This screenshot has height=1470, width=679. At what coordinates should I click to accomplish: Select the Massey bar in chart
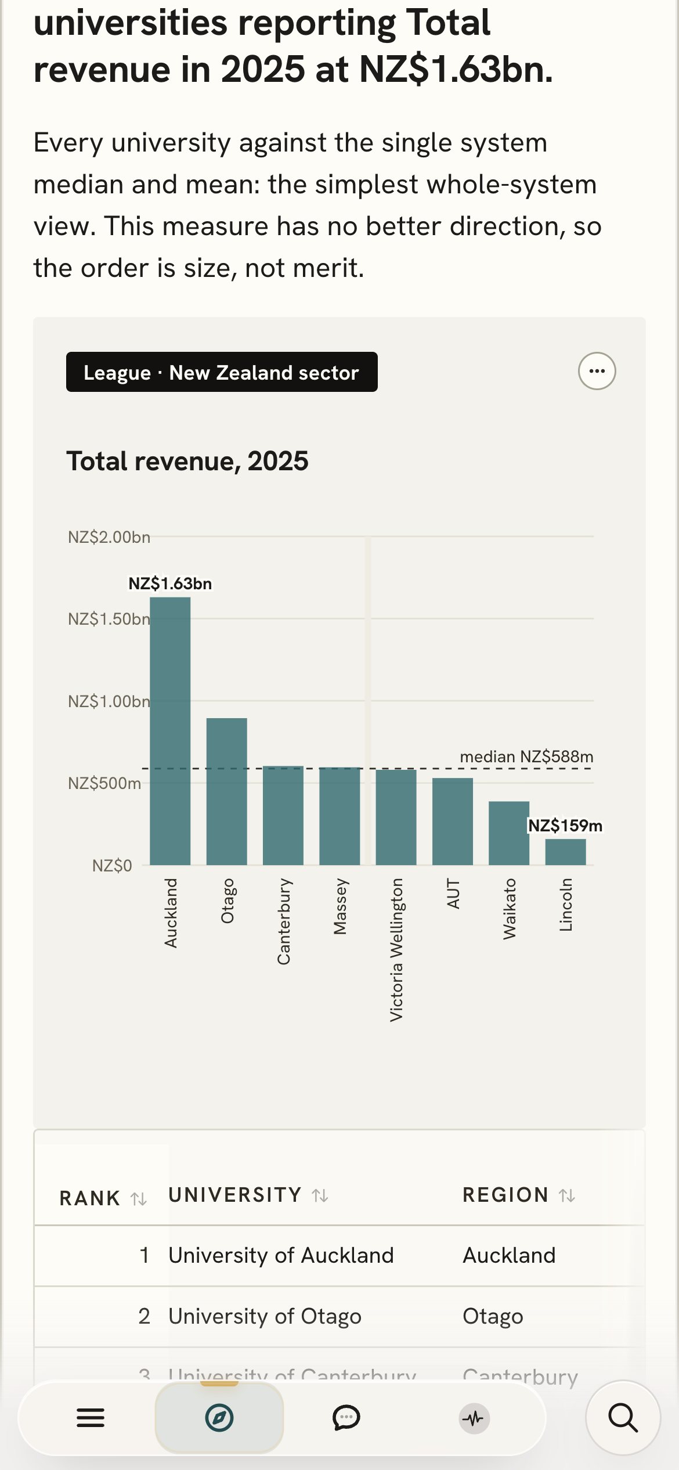[339, 816]
